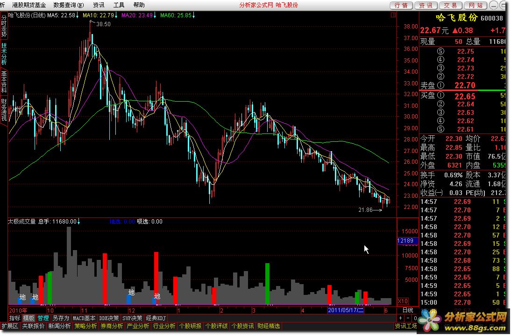Switch to the 技术分析 side tab

coord(4,54)
